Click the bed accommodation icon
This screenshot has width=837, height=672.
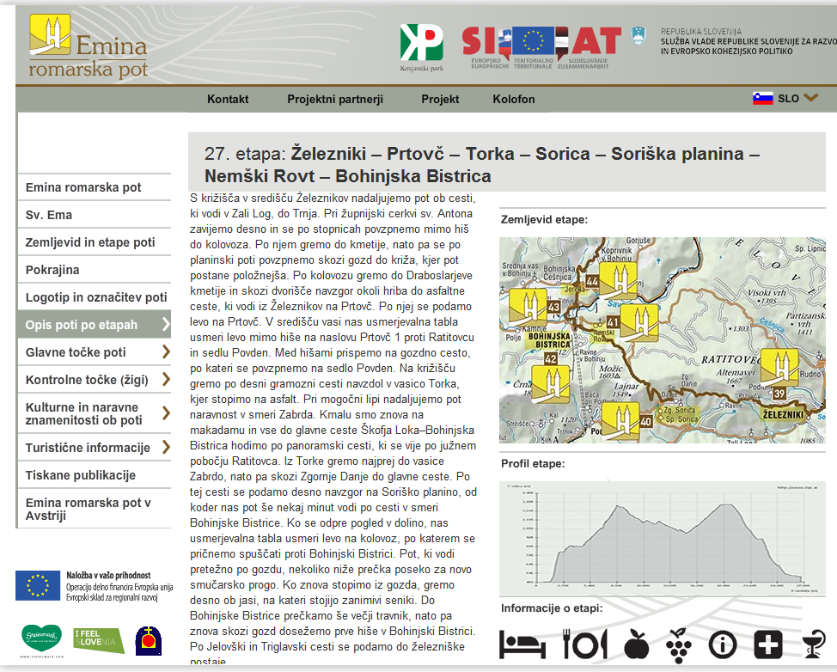pos(522,643)
